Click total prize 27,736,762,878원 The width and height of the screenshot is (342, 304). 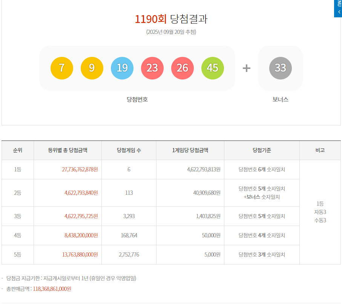[80, 170]
